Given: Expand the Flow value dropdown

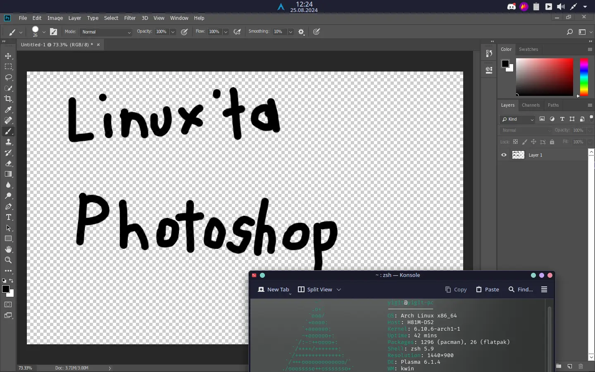Looking at the screenshot, I should point(226,32).
